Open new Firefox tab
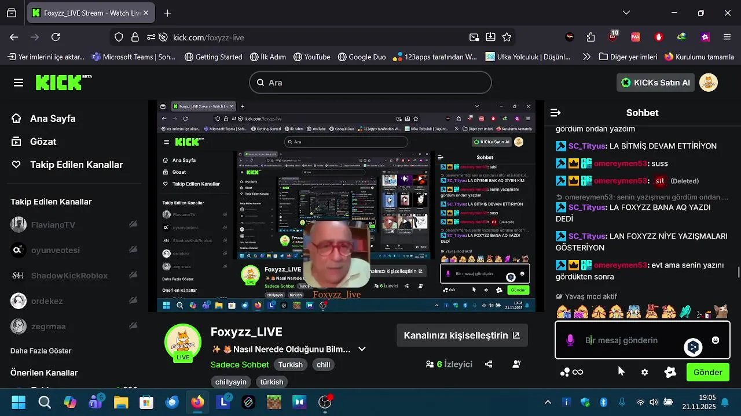The height and width of the screenshot is (416, 741). click(x=167, y=13)
